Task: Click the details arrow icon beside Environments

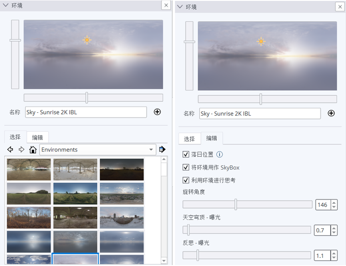Action: click(162, 150)
